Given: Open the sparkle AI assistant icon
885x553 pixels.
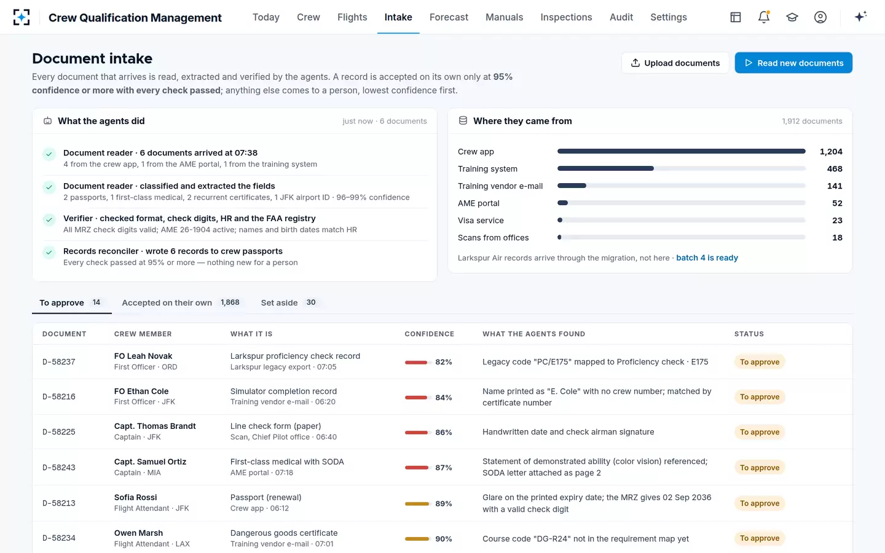Looking at the screenshot, I should 860,17.
